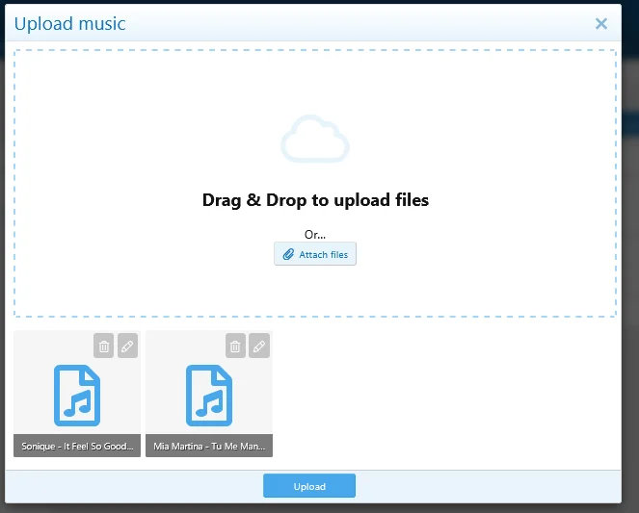639x513 pixels.
Task: Click the paperclip icon in Attach files
Action: pos(288,254)
